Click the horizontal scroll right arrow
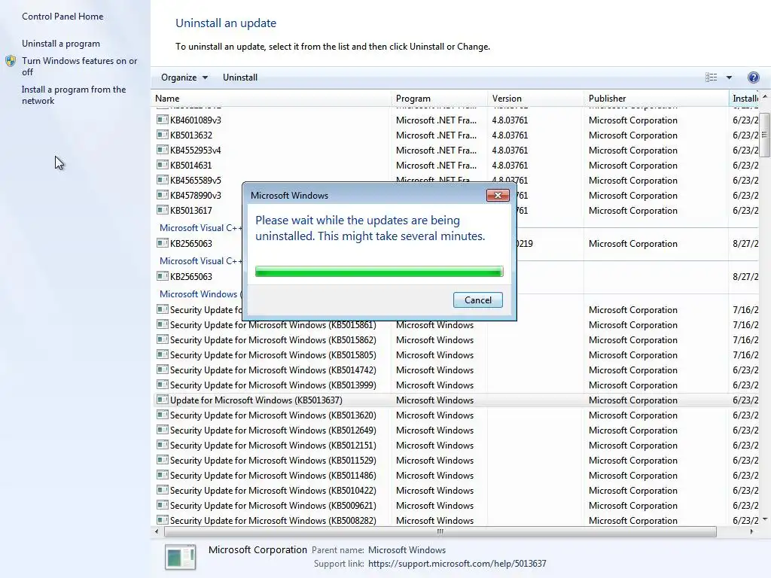This screenshot has height=578, width=771. click(x=751, y=531)
